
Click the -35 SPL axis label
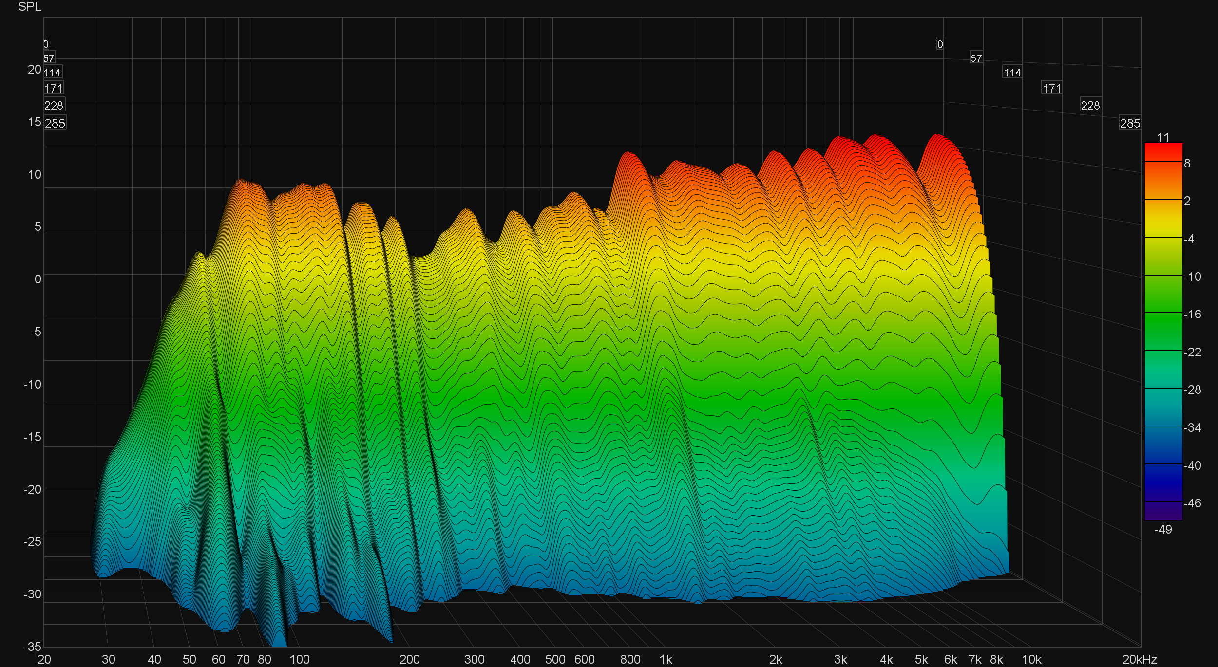pos(33,647)
